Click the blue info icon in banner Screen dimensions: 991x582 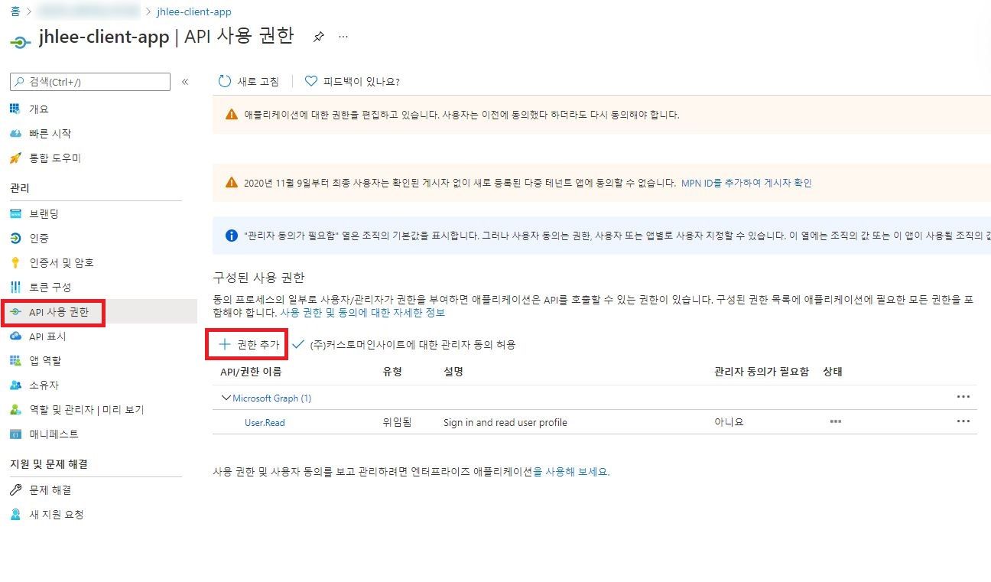point(232,236)
